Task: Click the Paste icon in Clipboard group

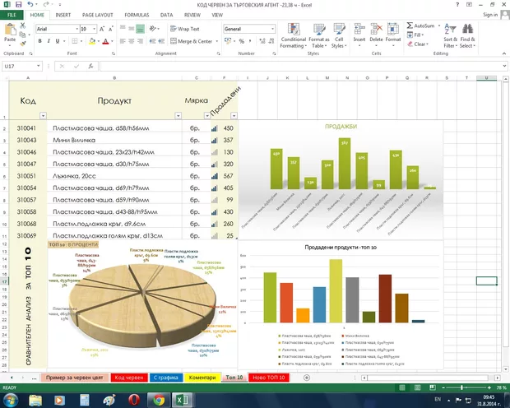Action: click(10, 34)
